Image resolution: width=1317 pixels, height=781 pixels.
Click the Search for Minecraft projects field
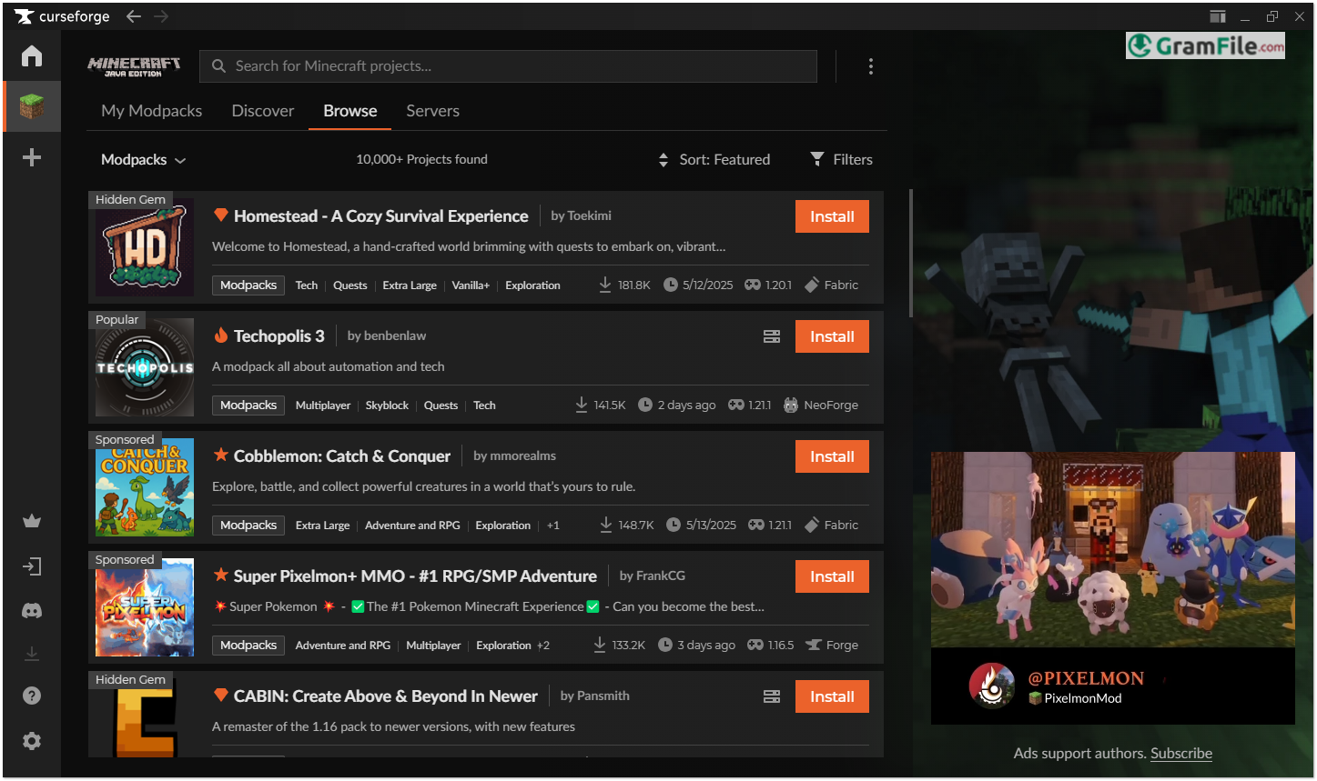508,66
